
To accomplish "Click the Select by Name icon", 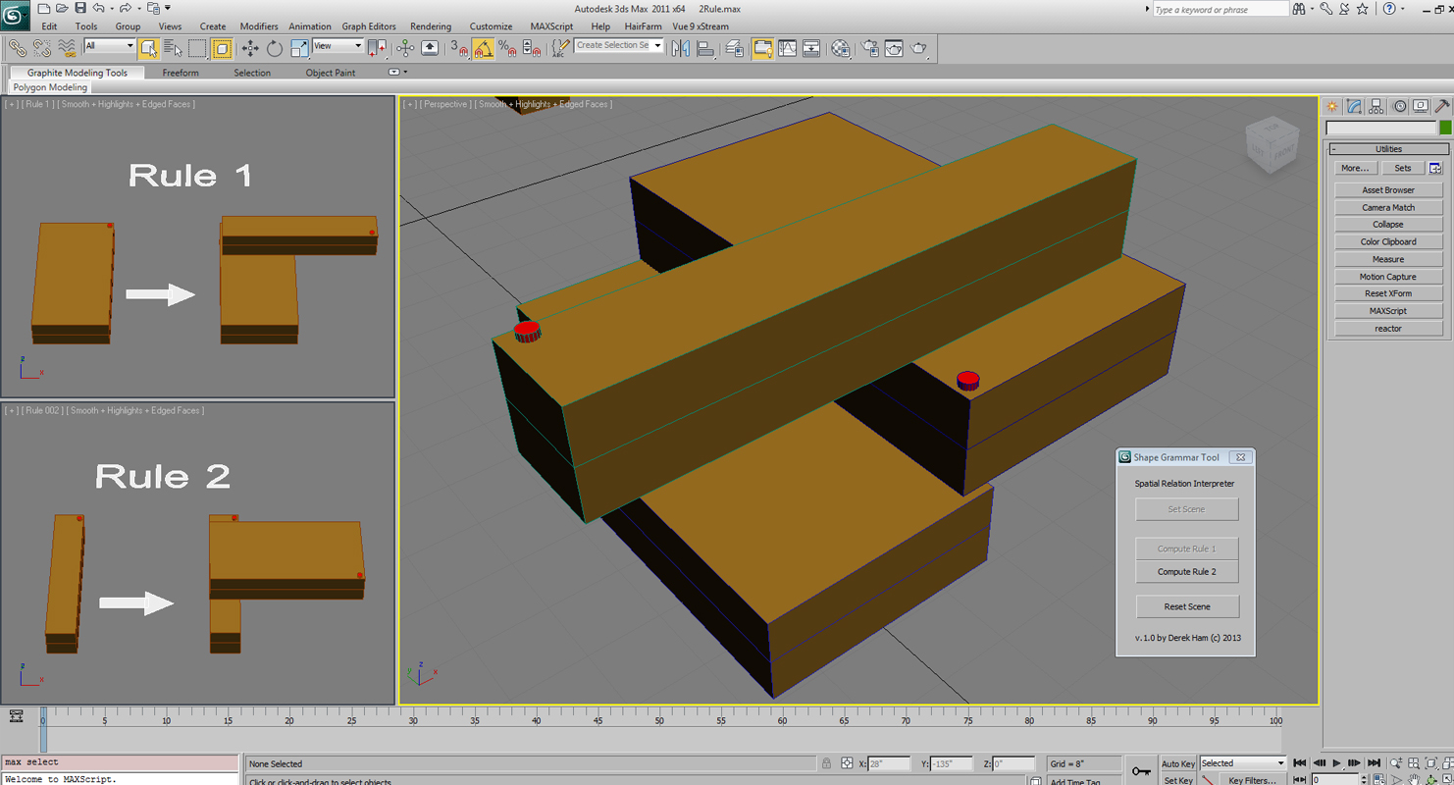I will 174,48.
